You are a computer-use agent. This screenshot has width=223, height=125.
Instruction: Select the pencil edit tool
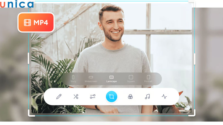(x=59, y=97)
